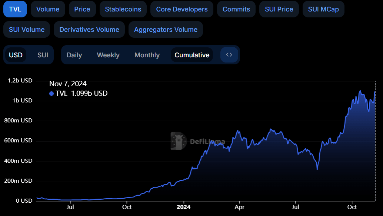Screen dimensions: 383x216
Task: Open the chart embed code icon
Action: tap(229, 54)
